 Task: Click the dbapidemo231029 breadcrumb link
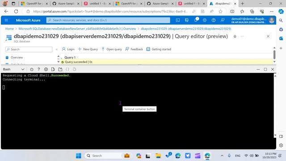point(186,29)
